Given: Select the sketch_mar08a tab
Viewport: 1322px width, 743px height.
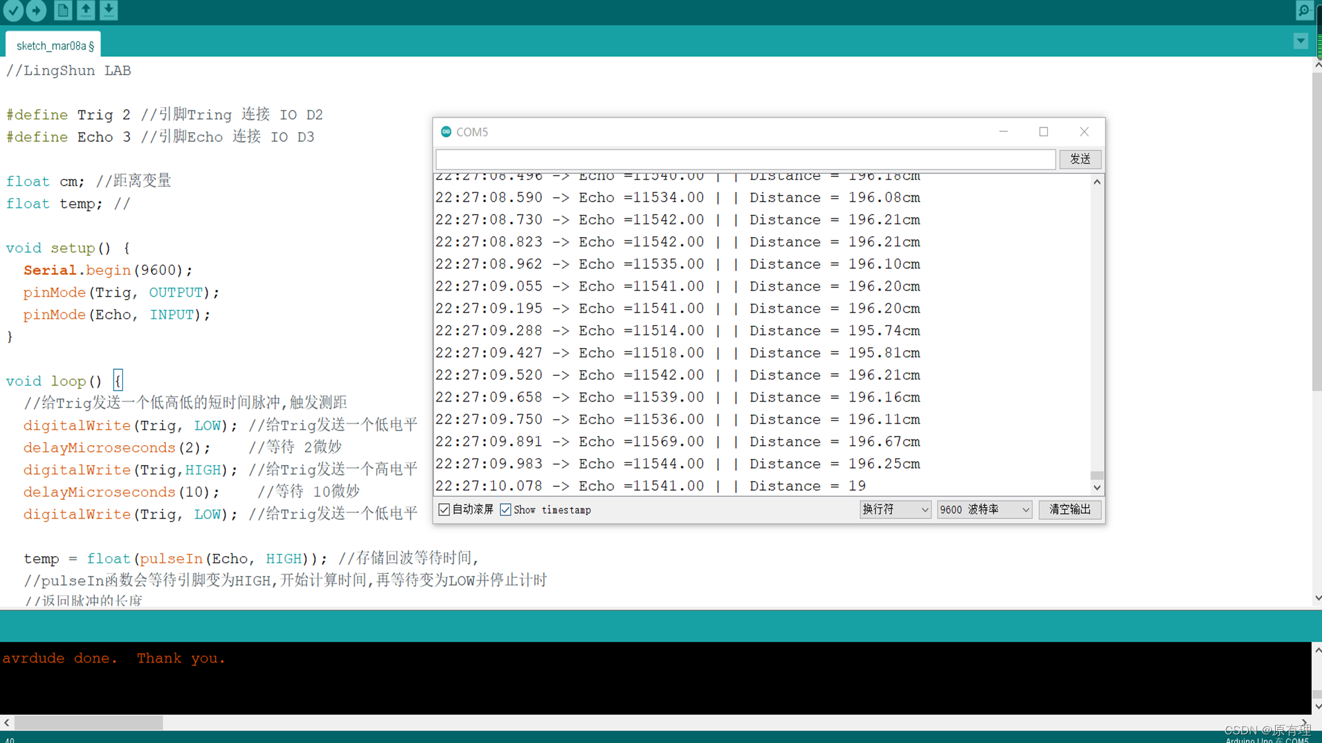Looking at the screenshot, I should (x=54, y=45).
